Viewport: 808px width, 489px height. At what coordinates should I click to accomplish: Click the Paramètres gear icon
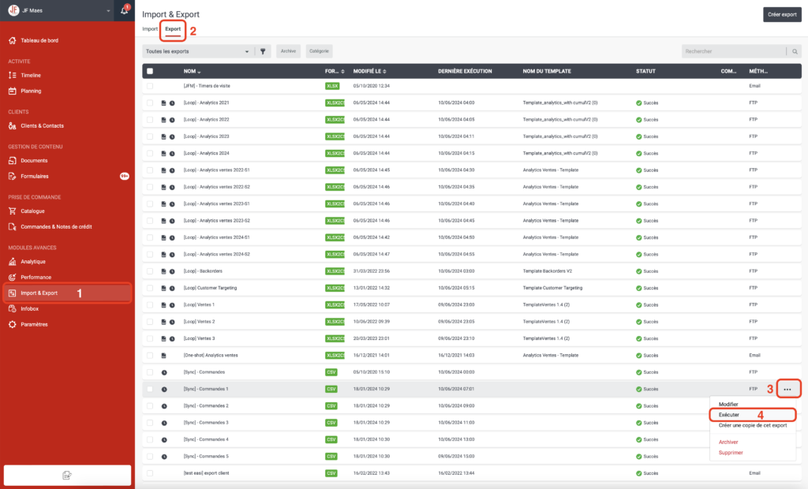pyautogui.click(x=13, y=324)
